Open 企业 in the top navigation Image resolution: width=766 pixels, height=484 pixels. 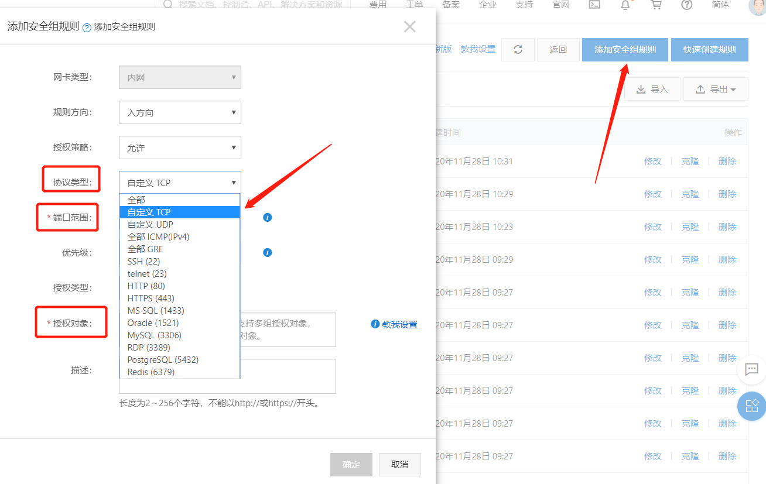pyautogui.click(x=488, y=5)
